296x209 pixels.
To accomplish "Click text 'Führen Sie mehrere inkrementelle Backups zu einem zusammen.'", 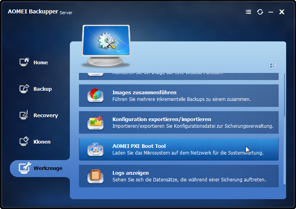I will (x=182, y=99).
